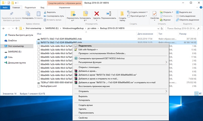Click the ribbon Copy (Копировать) icon
Viewport: 203px width, 121px height.
[x=28, y=14]
